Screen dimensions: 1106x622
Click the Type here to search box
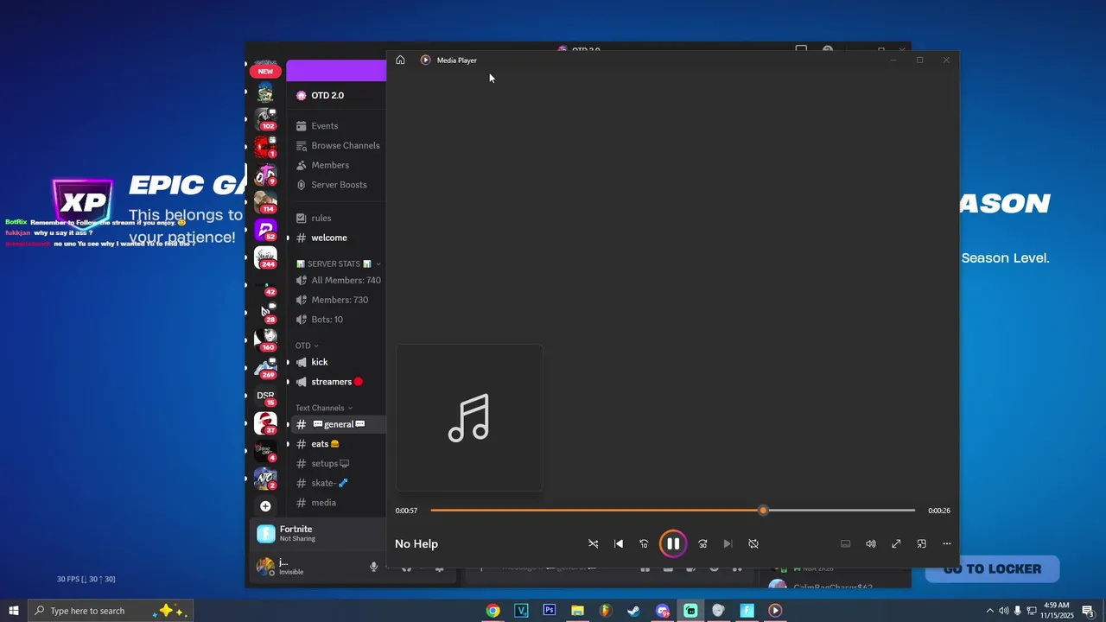tap(111, 611)
